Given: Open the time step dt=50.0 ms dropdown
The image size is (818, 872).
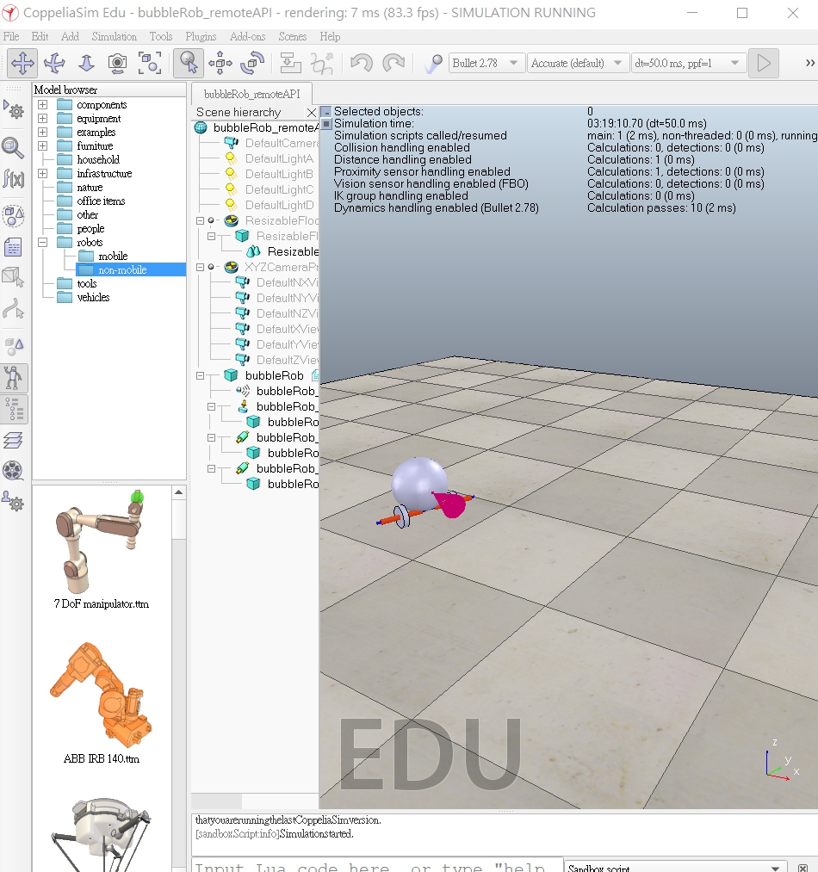Looking at the screenshot, I should 687,63.
